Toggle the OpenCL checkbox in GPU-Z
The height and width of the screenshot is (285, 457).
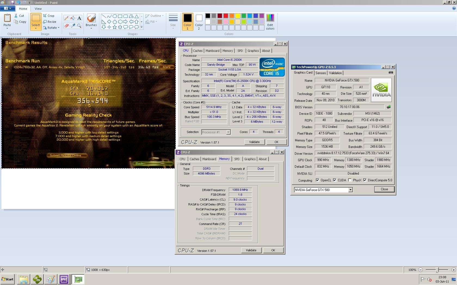317,180
